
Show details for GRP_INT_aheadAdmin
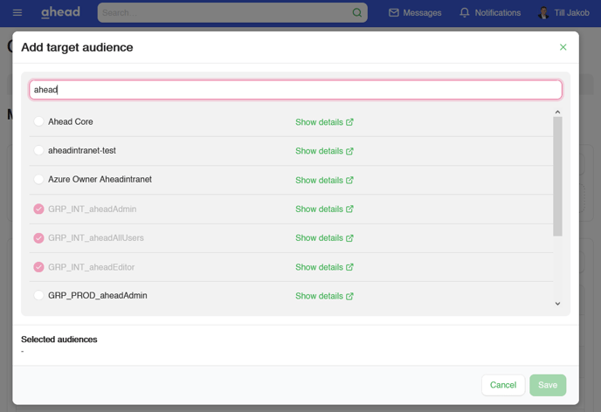tap(324, 209)
